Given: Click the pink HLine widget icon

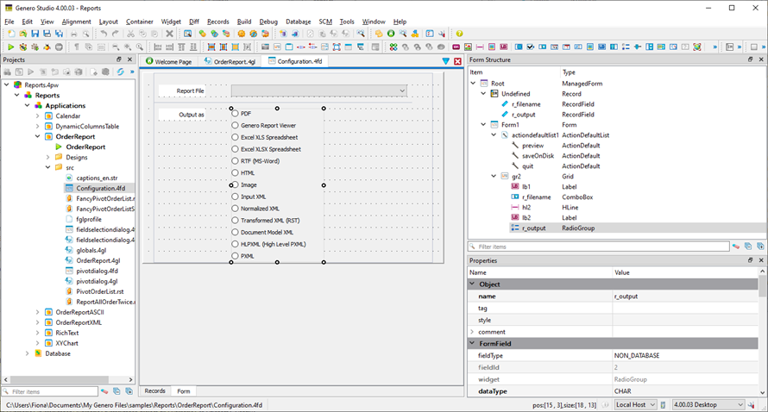Looking at the screenshot, I should click(x=480, y=47).
